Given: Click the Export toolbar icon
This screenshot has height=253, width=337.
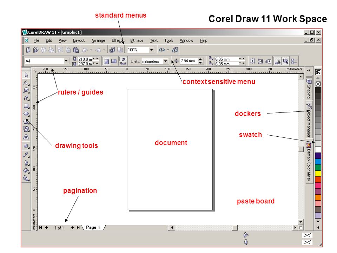Looking at the screenshot, I should tap(120, 50).
